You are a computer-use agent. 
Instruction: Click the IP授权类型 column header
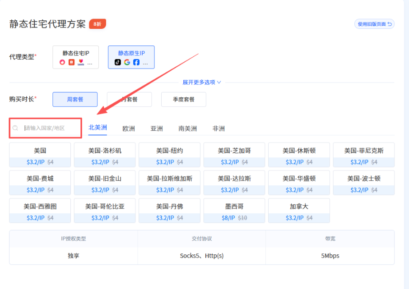click(73, 239)
